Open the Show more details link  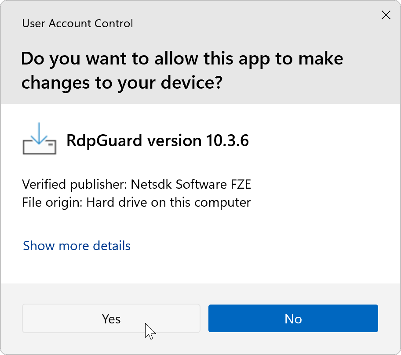[77, 246]
